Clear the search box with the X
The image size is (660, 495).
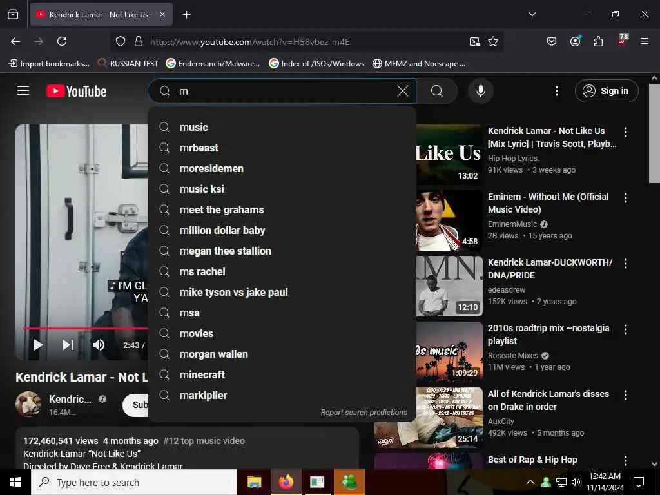pos(402,91)
